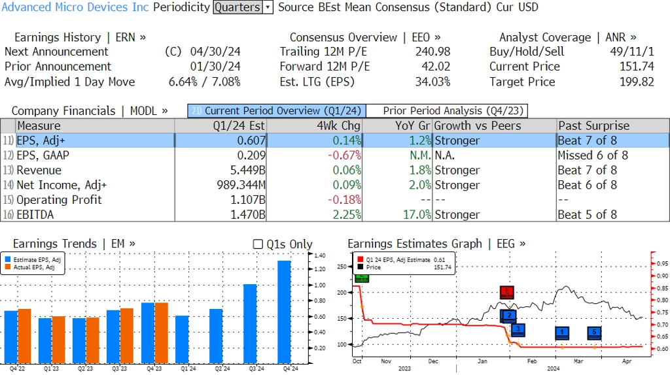Click Next Announcement date 04/30/24
Image resolution: width=670 pixels, height=375 pixels.
(x=215, y=52)
